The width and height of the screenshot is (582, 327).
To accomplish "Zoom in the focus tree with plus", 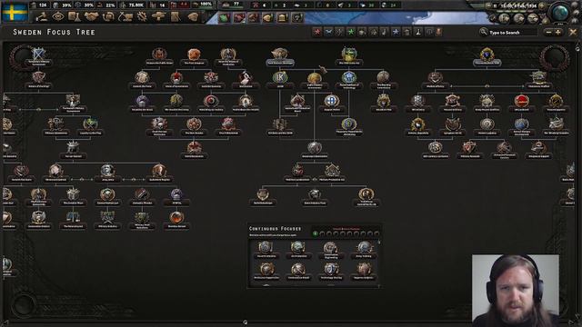I will (x=557, y=33).
